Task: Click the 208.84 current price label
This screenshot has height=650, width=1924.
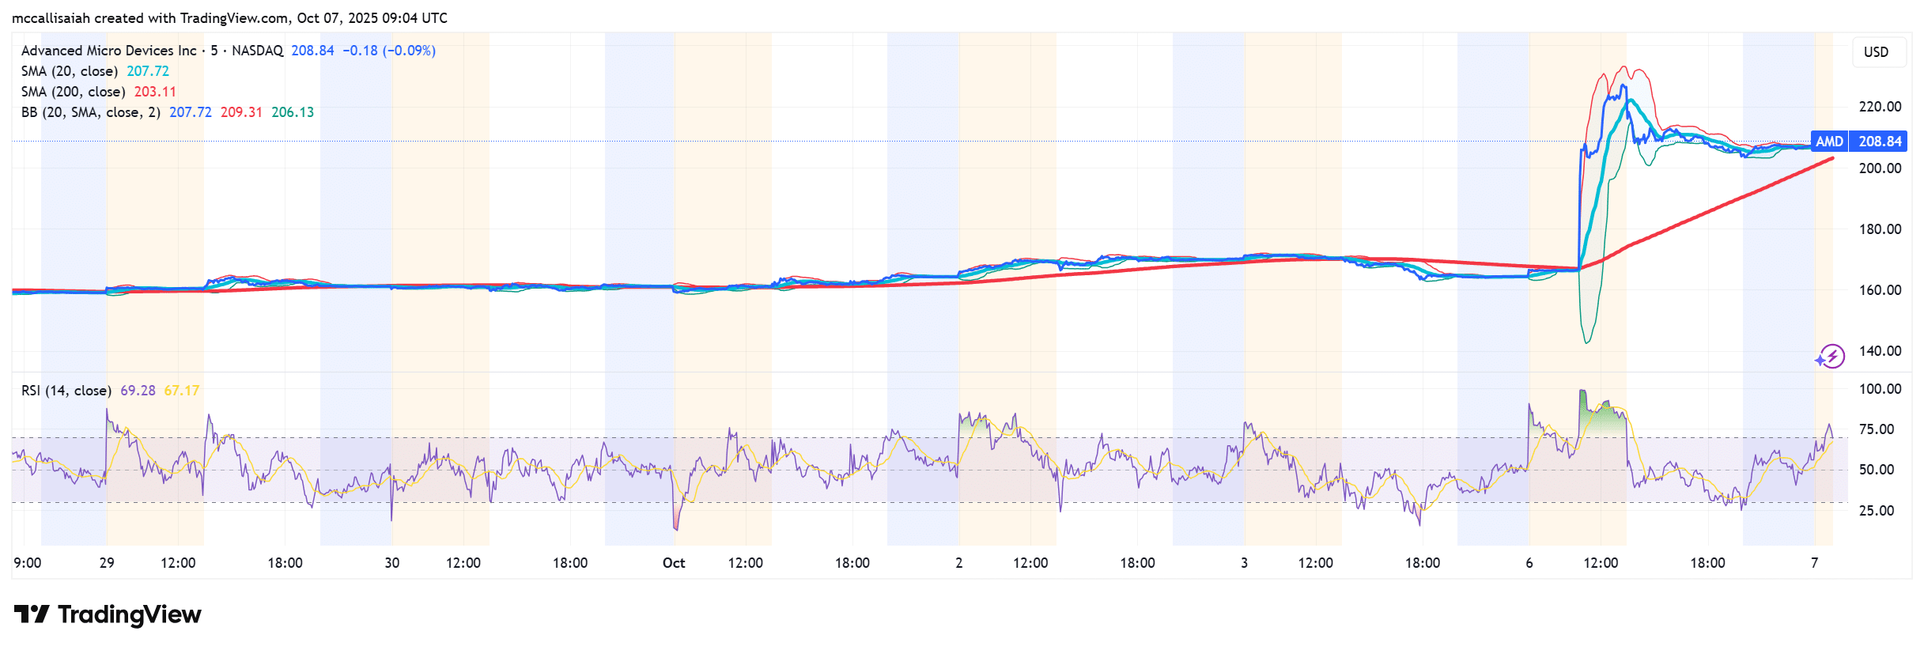Action: (x=1880, y=142)
